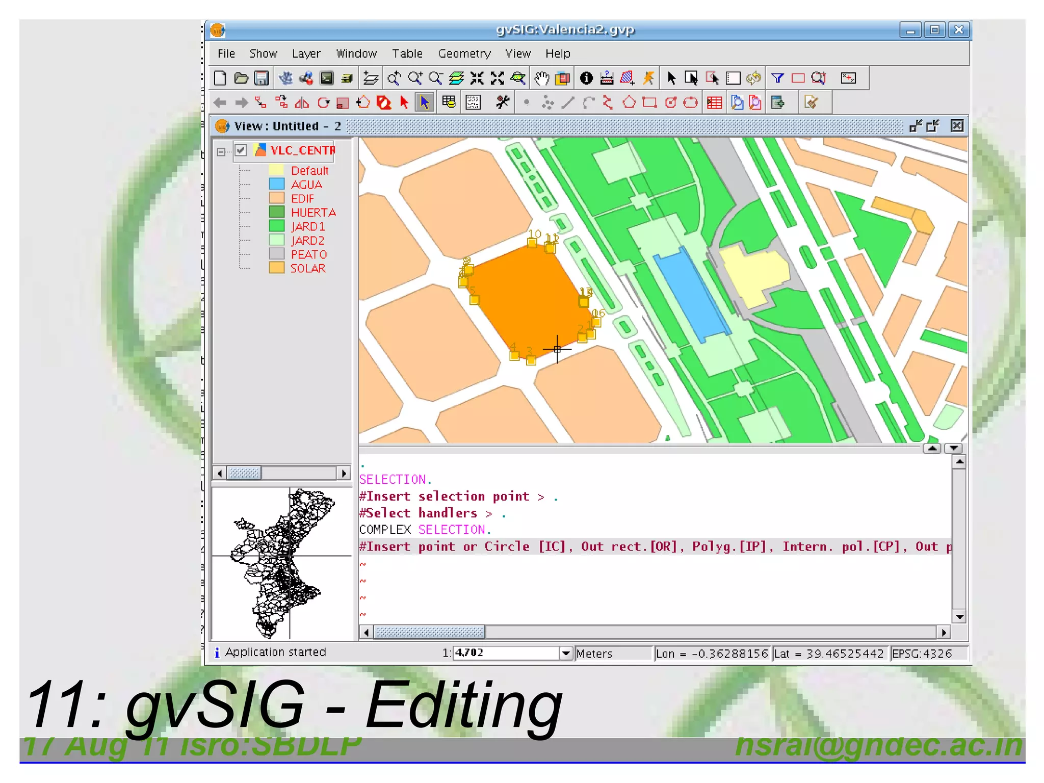The image size is (1044, 783).
Task: Click the outward arrows full extent icon
Action: coord(497,78)
